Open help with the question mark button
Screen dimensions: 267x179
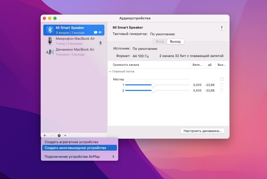221,28
